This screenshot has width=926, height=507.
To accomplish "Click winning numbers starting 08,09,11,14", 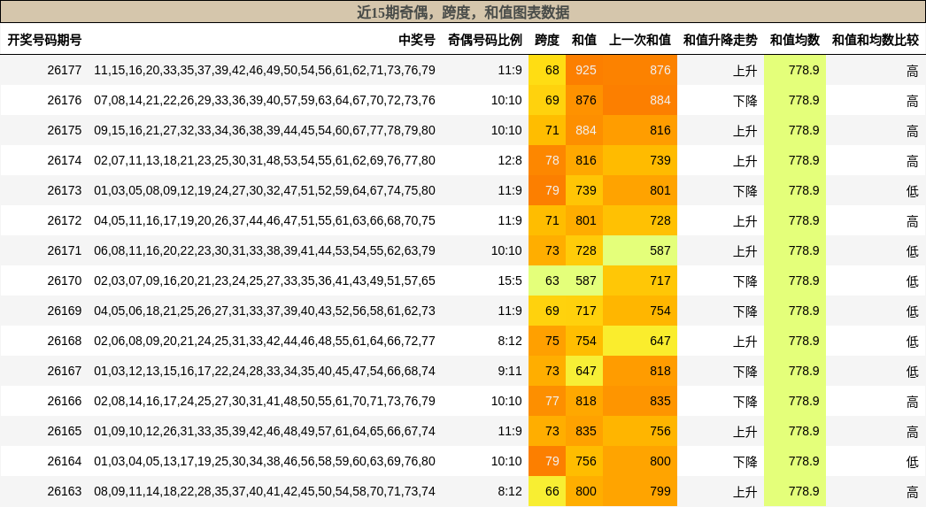I will (x=265, y=492).
